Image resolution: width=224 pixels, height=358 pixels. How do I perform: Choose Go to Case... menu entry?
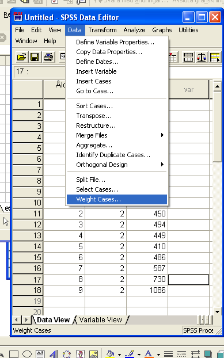click(117, 91)
